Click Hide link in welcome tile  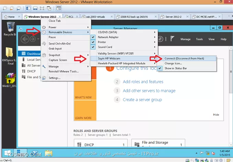coord(216,115)
